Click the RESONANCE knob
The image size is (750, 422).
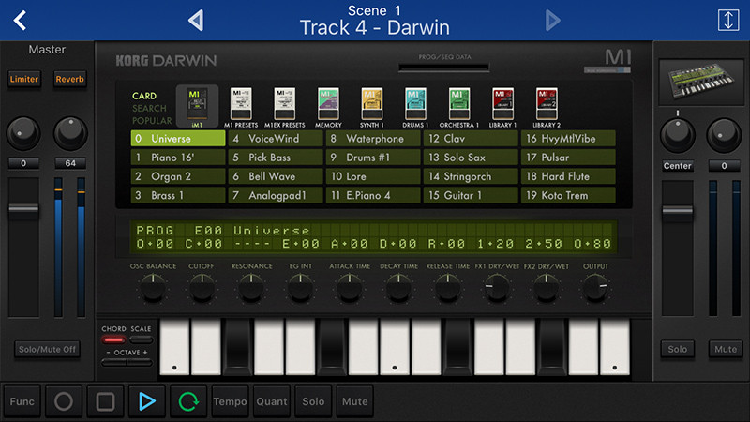tap(251, 288)
